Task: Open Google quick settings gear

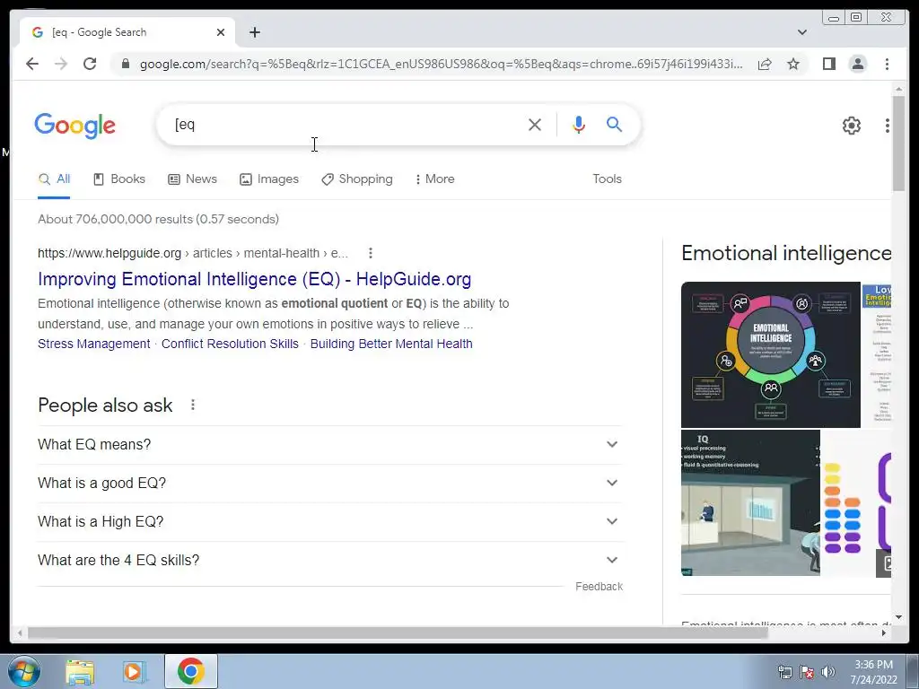Action: 852,126
